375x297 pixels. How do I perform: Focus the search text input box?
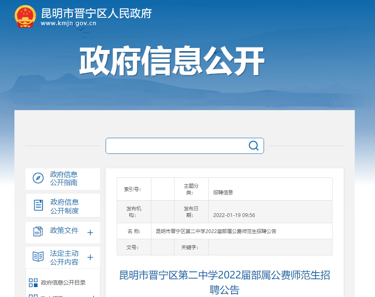177,146
